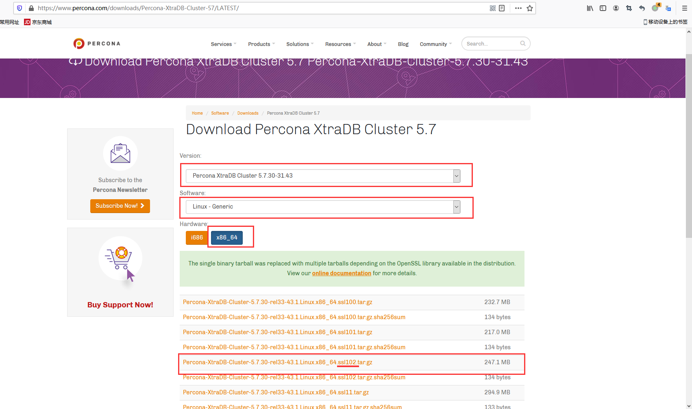The image size is (692, 409).
Task: Open Services menu
Action: tap(224, 44)
